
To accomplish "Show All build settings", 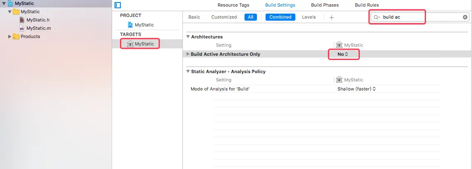I will tap(251, 17).
